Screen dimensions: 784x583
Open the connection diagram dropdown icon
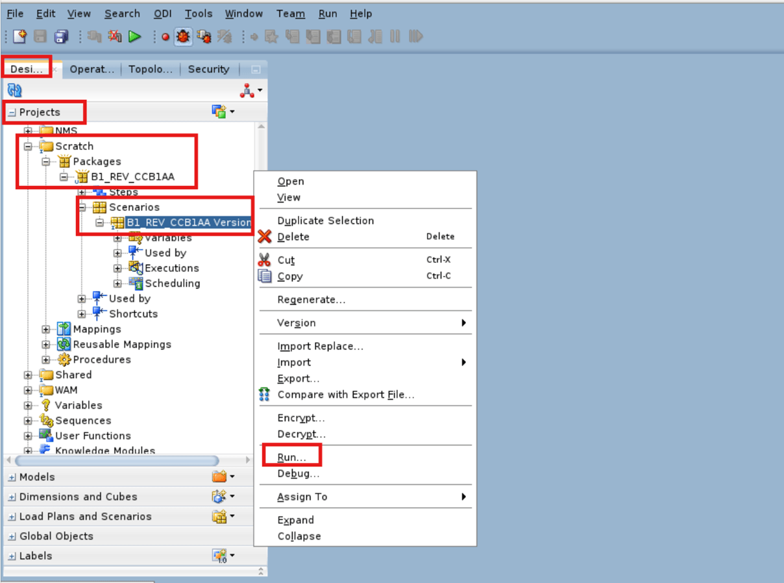[251, 91]
